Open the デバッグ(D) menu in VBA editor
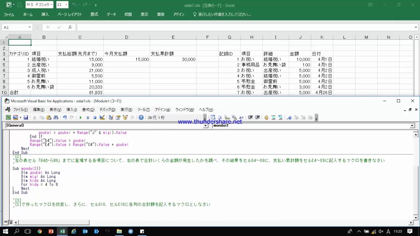The height and width of the screenshot is (236, 420). tap(107, 110)
